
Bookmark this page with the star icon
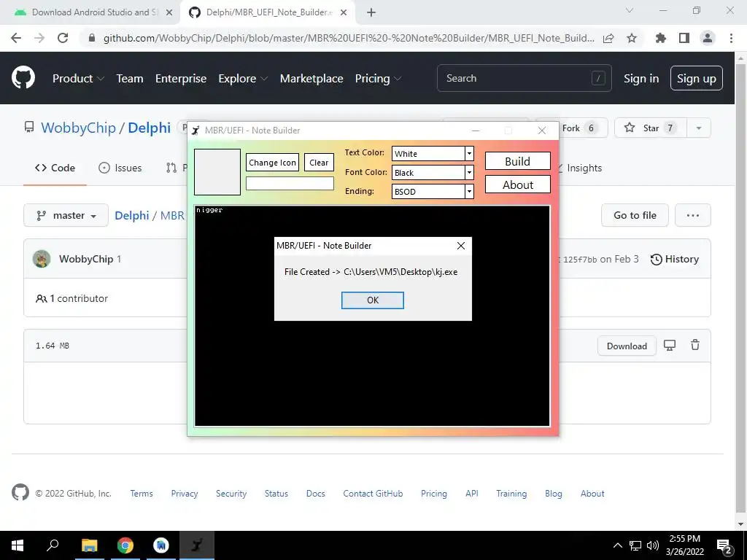632,38
